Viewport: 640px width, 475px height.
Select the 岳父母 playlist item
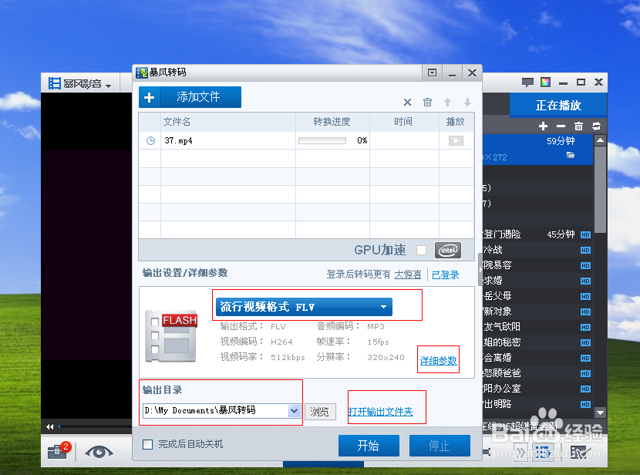pos(538,296)
